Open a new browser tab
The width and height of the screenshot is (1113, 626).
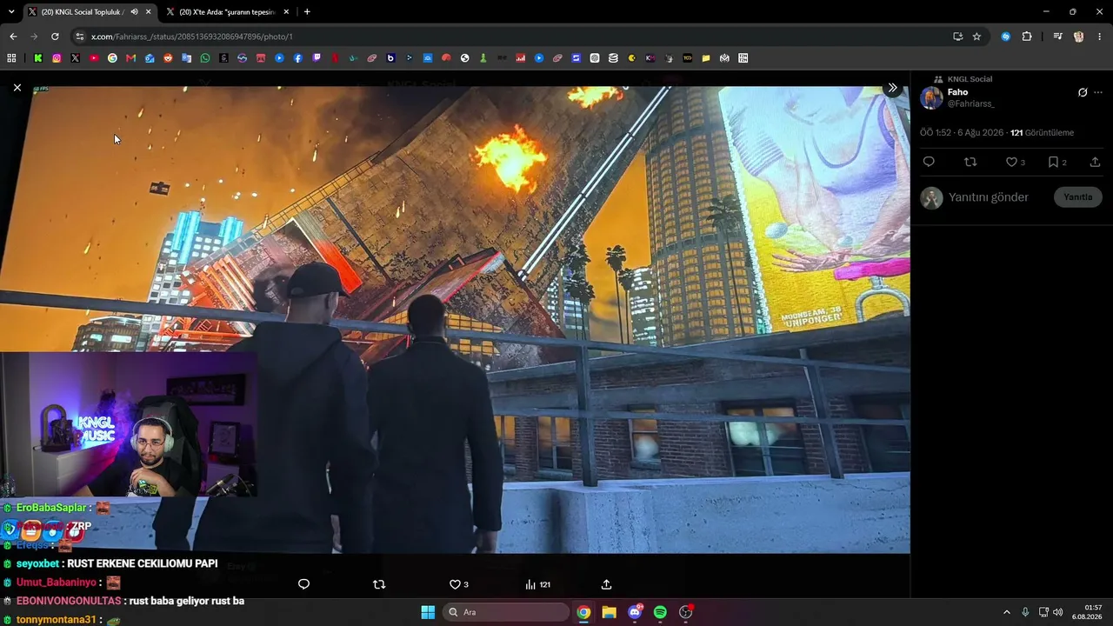(x=307, y=12)
